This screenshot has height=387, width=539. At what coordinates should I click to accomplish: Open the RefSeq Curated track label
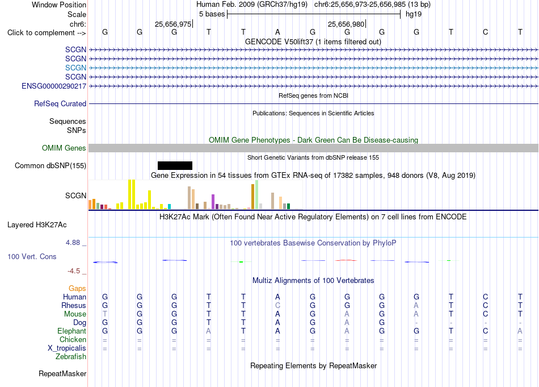(60, 103)
